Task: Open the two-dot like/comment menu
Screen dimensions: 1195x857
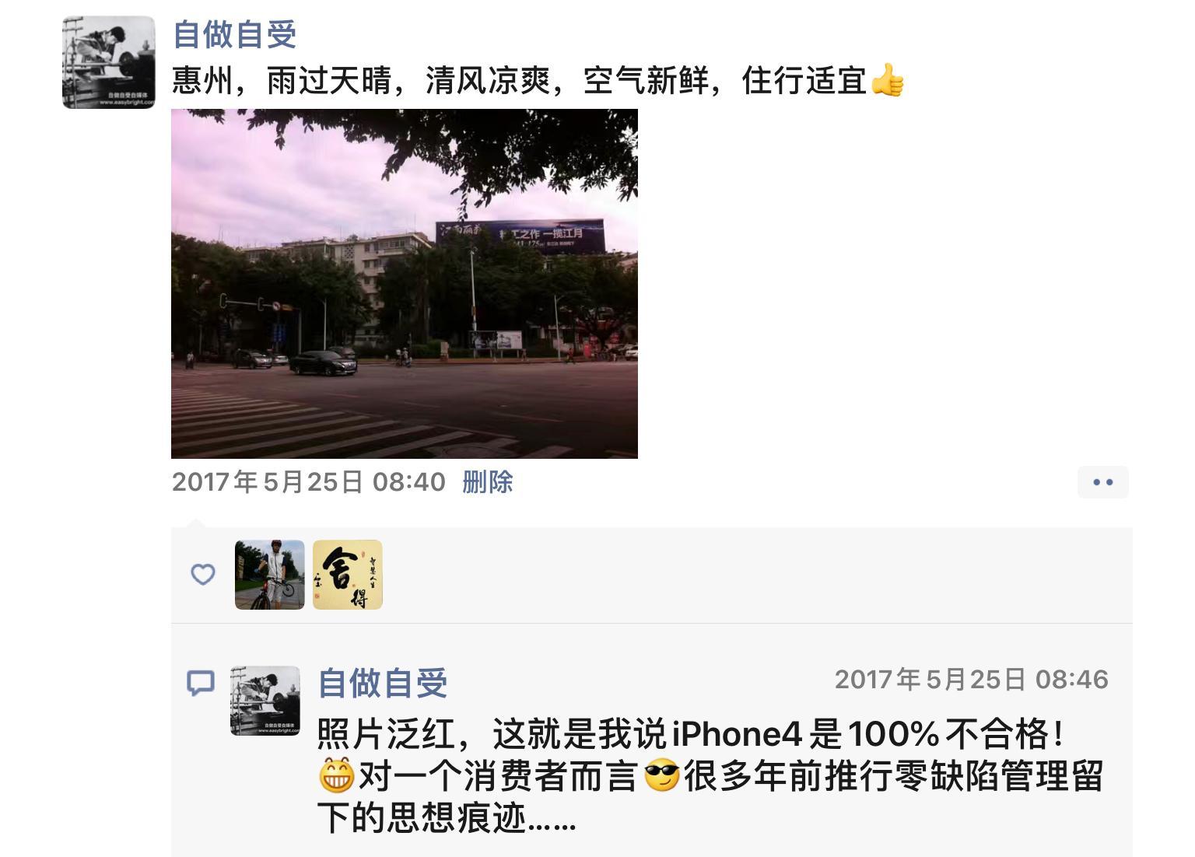Action: [x=1103, y=482]
